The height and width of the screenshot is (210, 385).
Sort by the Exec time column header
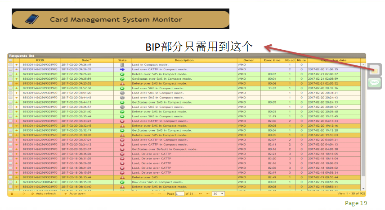pyautogui.click(x=272, y=60)
